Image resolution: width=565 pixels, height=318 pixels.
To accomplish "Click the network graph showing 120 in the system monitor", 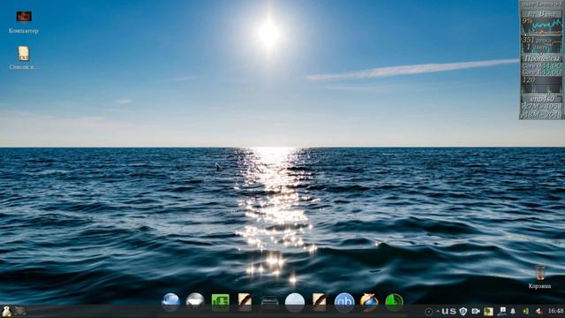I will click(x=541, y=85).
